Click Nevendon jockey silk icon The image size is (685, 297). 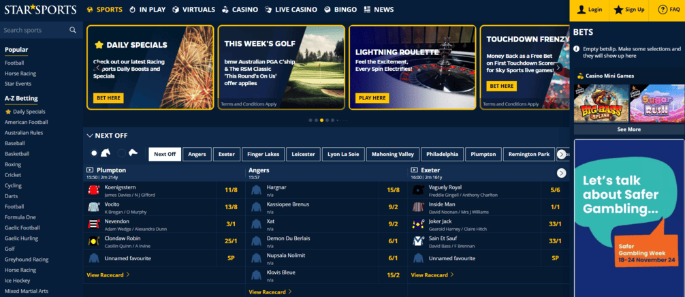coord(94,224)
